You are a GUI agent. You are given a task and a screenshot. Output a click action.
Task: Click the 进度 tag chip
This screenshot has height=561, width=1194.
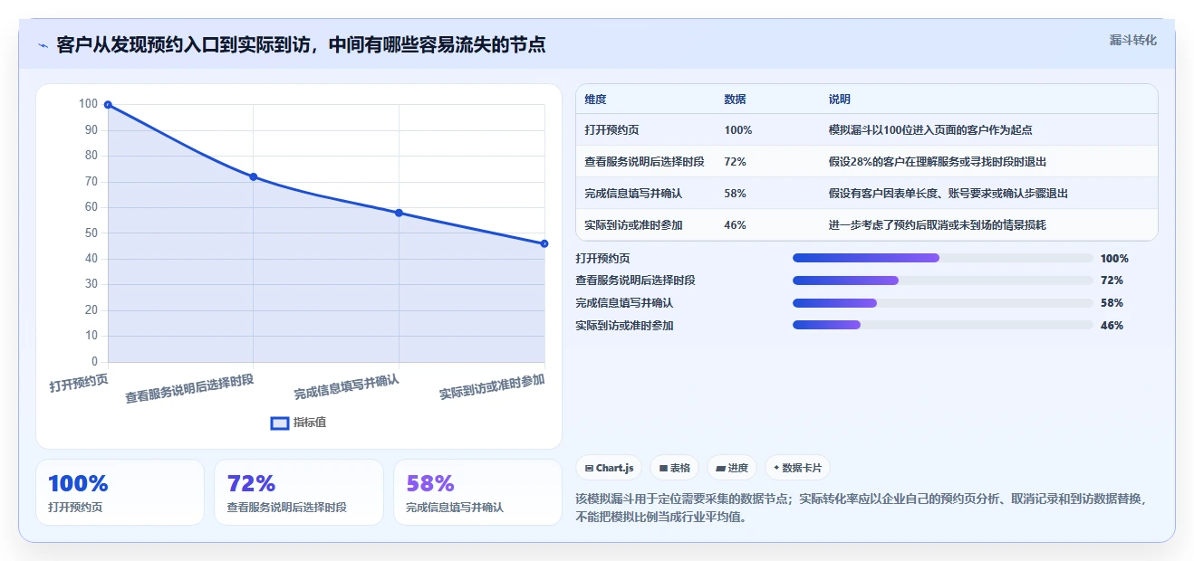point(732,468)
